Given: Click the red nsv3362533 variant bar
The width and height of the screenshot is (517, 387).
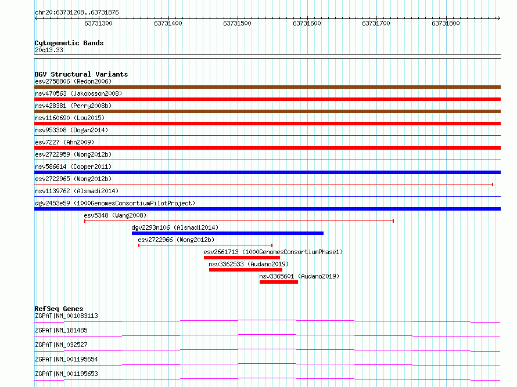Looking at the screenshot, I should coord(246,270).
